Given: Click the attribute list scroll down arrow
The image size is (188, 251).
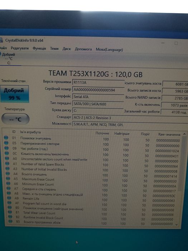Looking at the screenshot, I should pyautogui.click(x=177, y=224).
